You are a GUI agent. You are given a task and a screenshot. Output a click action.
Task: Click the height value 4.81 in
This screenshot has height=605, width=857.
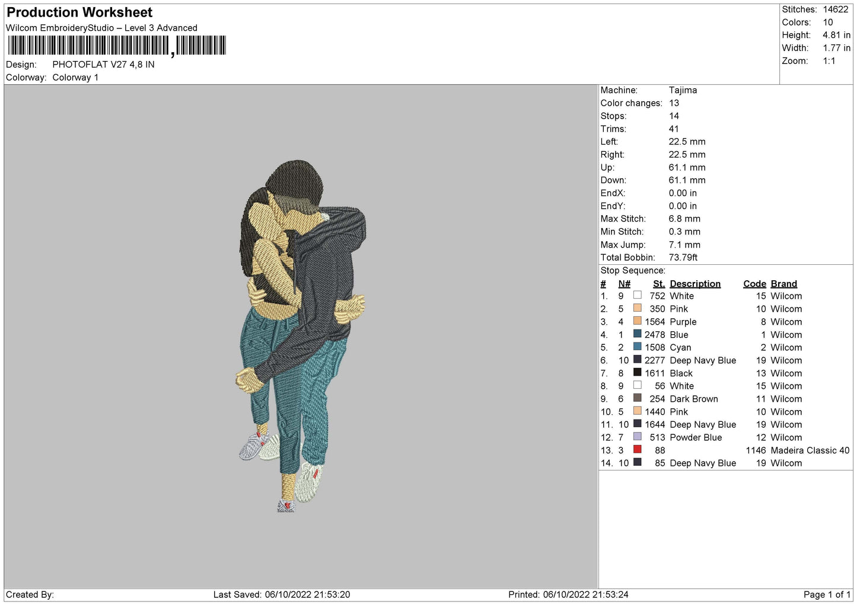click(836, 36)
